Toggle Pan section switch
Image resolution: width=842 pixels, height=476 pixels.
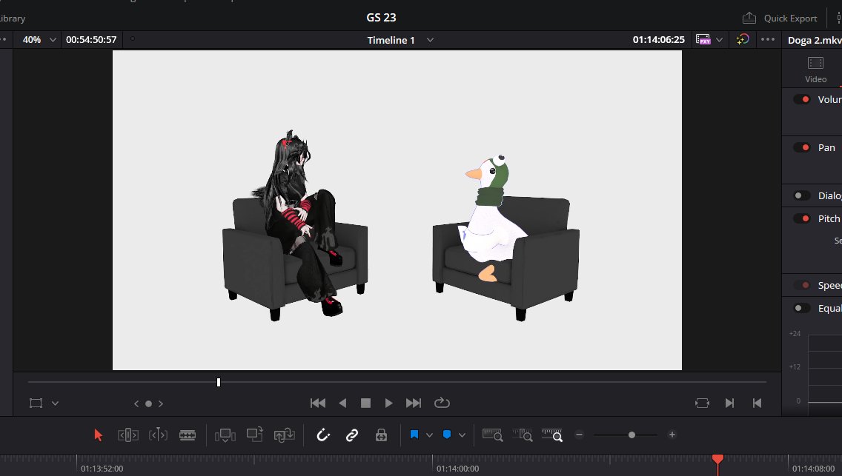tap(802, 147)
